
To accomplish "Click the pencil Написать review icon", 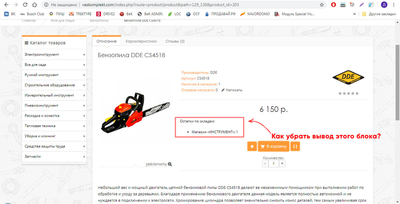I will pos(223,90).
